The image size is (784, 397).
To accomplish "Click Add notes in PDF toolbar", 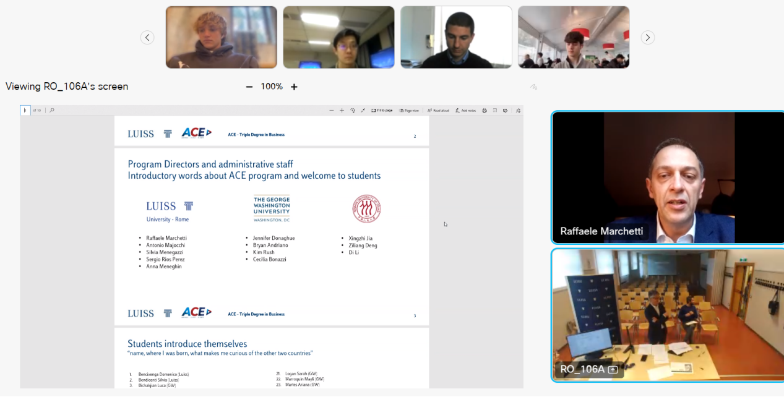I will (x=465, y=111).
